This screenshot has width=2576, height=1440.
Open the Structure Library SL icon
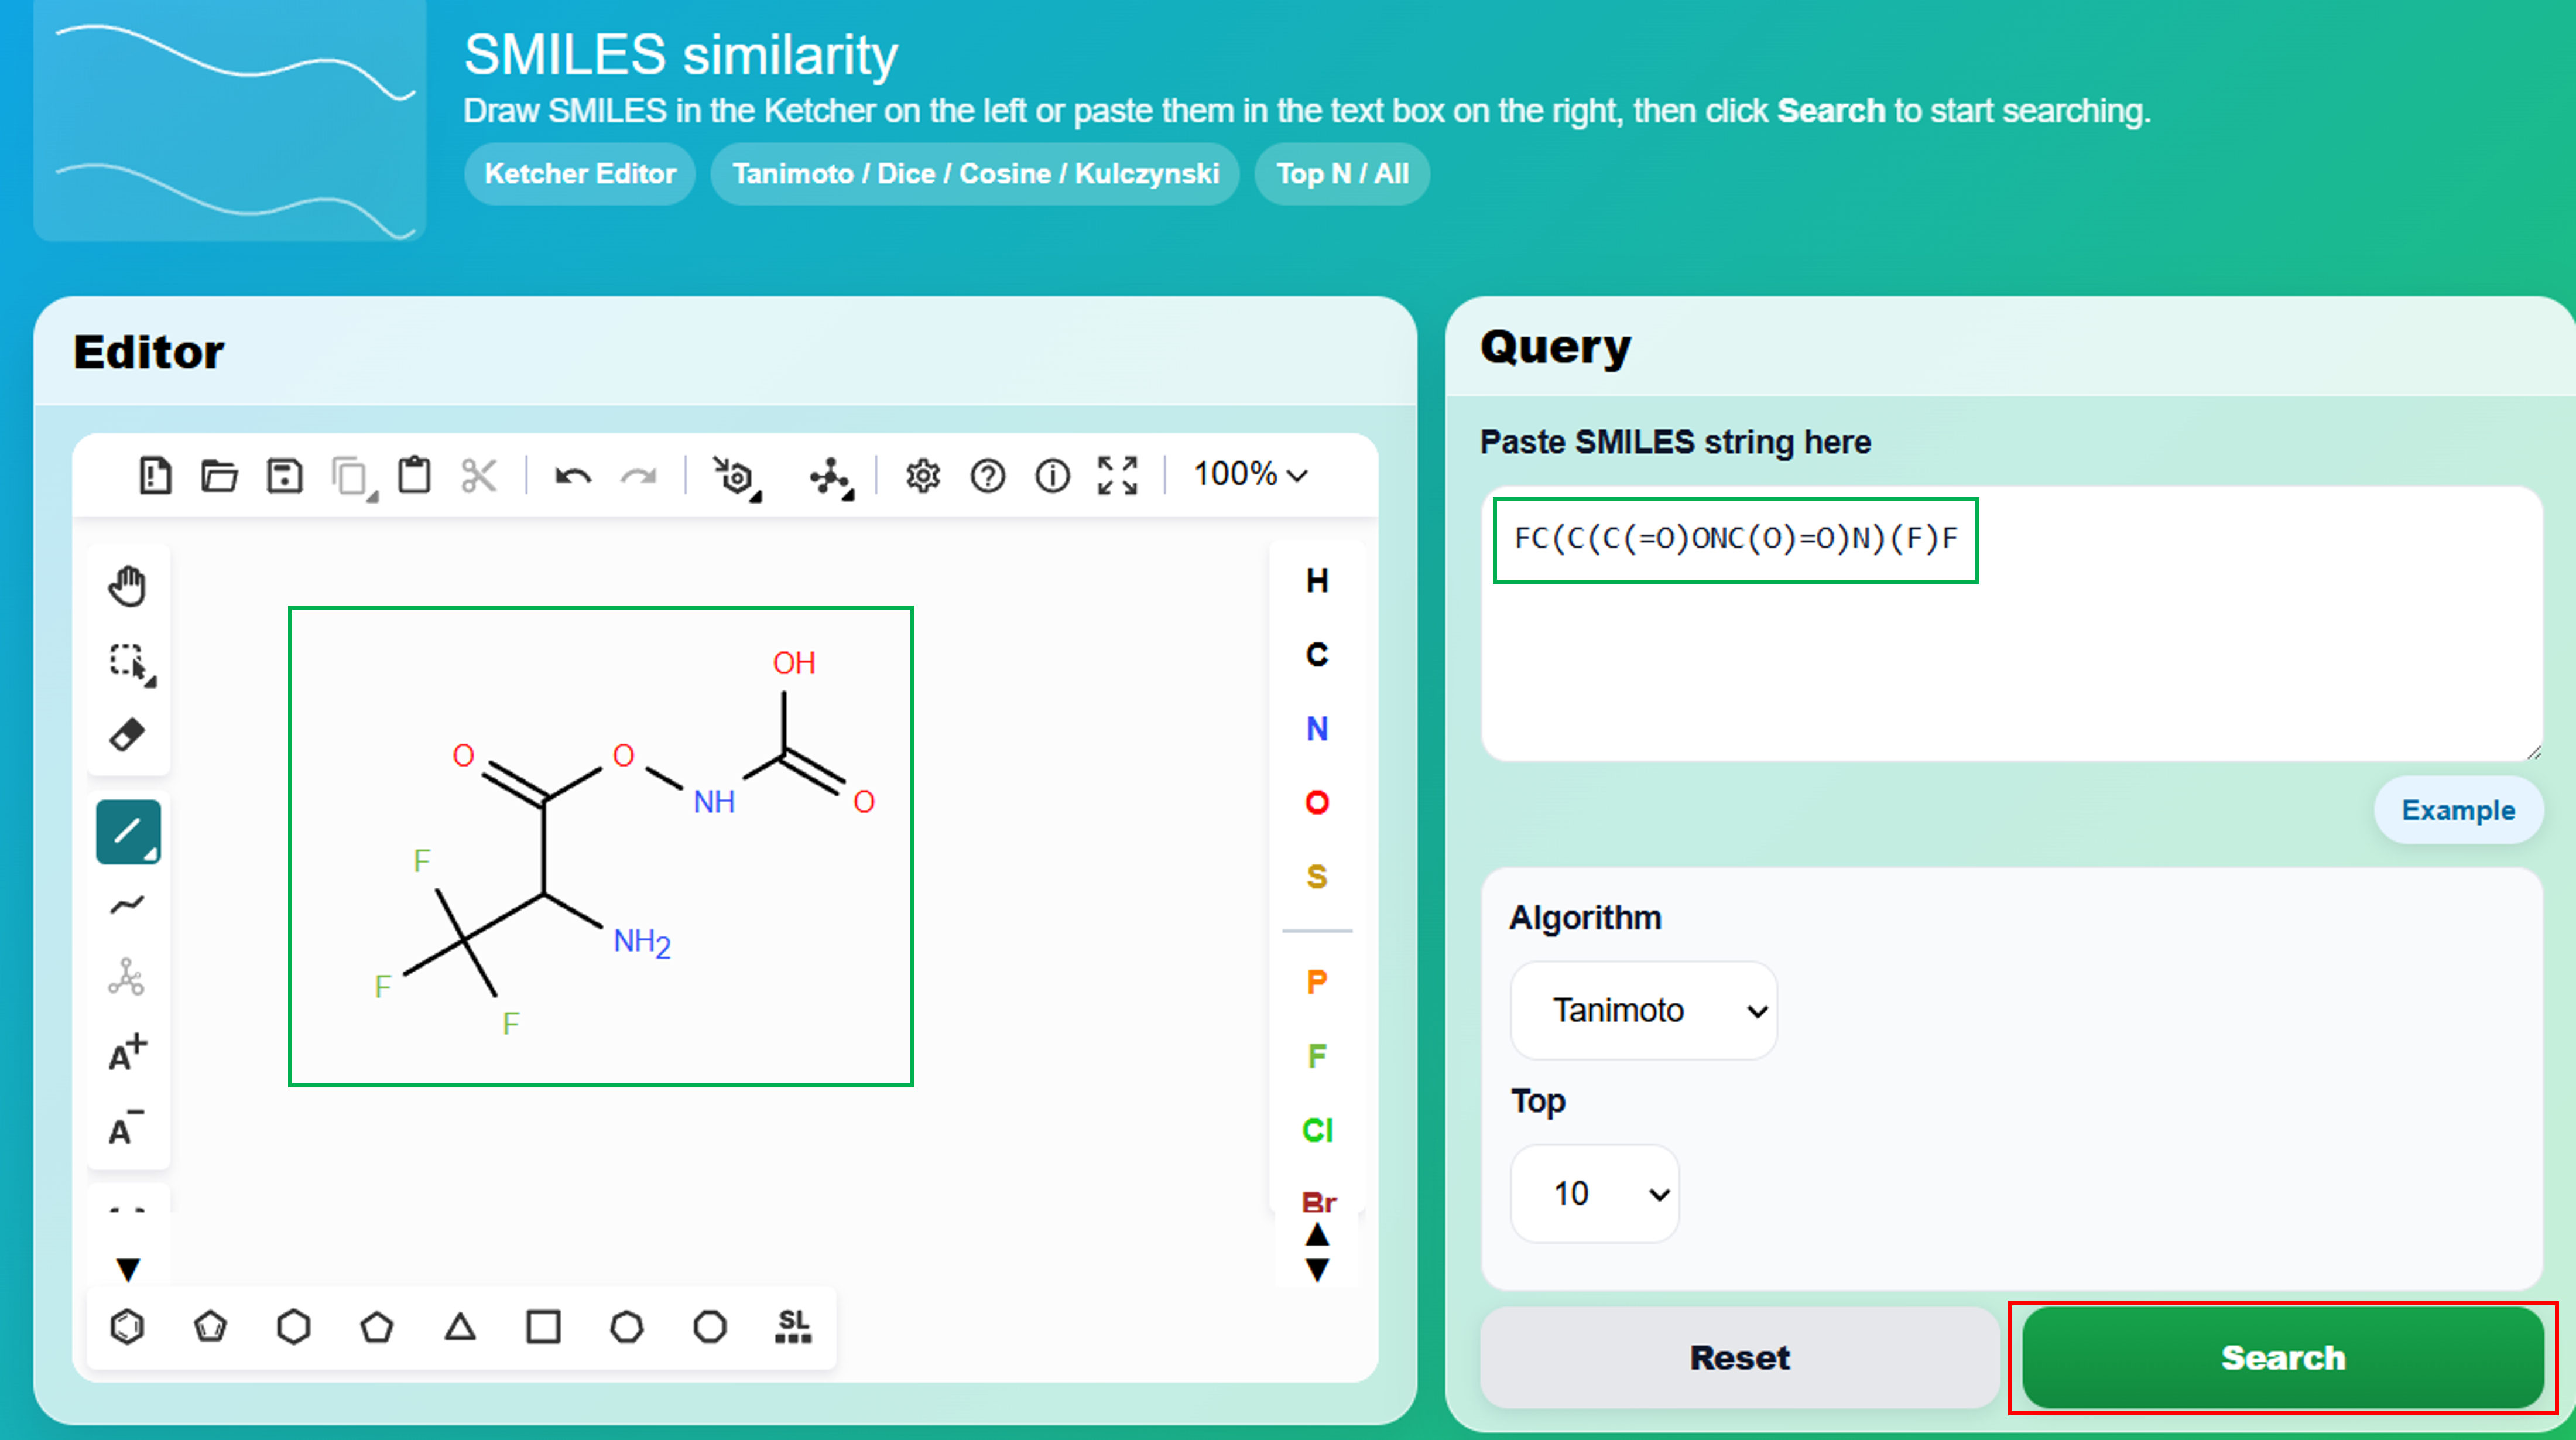(x=794, y=1328)
